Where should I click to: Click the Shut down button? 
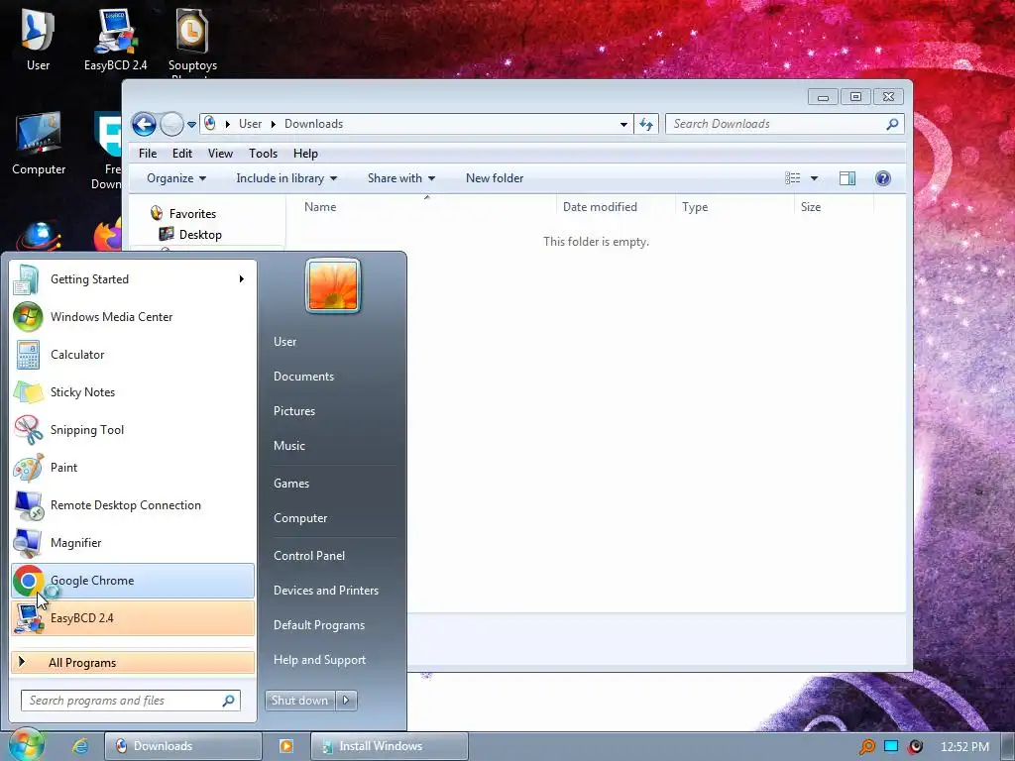[299, 701]
